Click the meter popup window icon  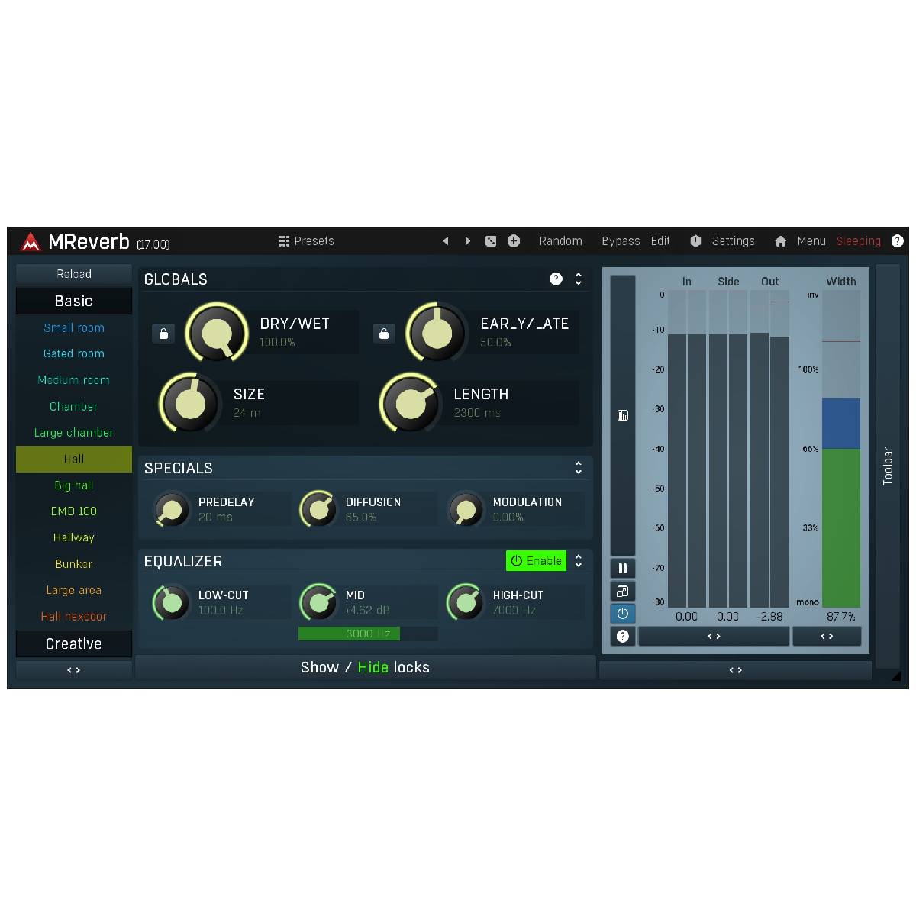(x=623, y=592)
